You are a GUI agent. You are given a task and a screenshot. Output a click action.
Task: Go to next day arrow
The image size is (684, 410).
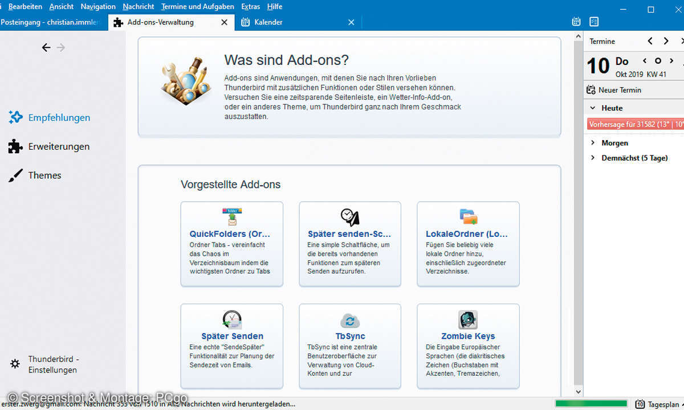click(671, 61)
